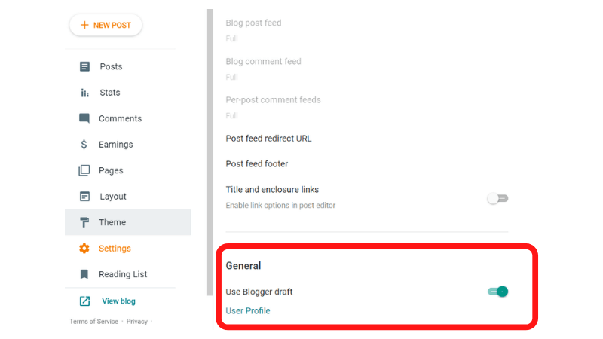Open the User Profile link

tap(248, 310)
